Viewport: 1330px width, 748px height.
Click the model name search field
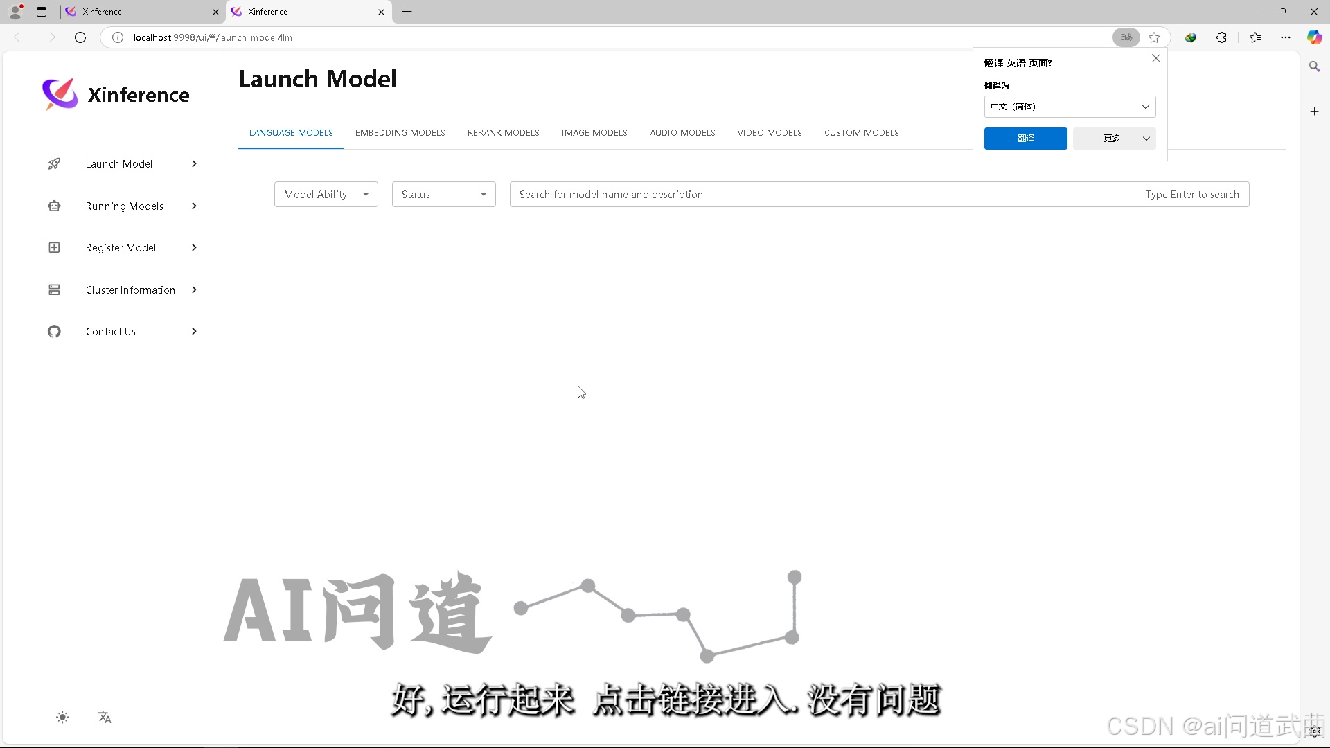point(824,195)
